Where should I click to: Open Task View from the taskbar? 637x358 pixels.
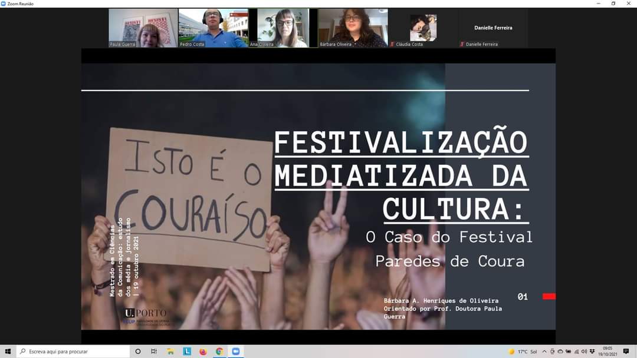[153, 352]
